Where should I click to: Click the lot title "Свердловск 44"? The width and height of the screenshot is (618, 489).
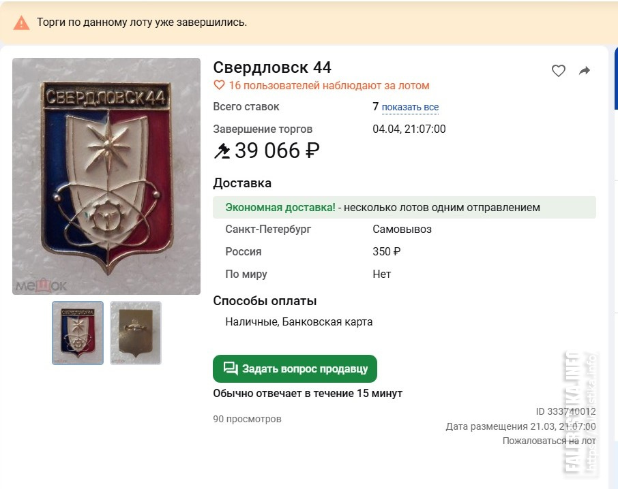(272, 67)
